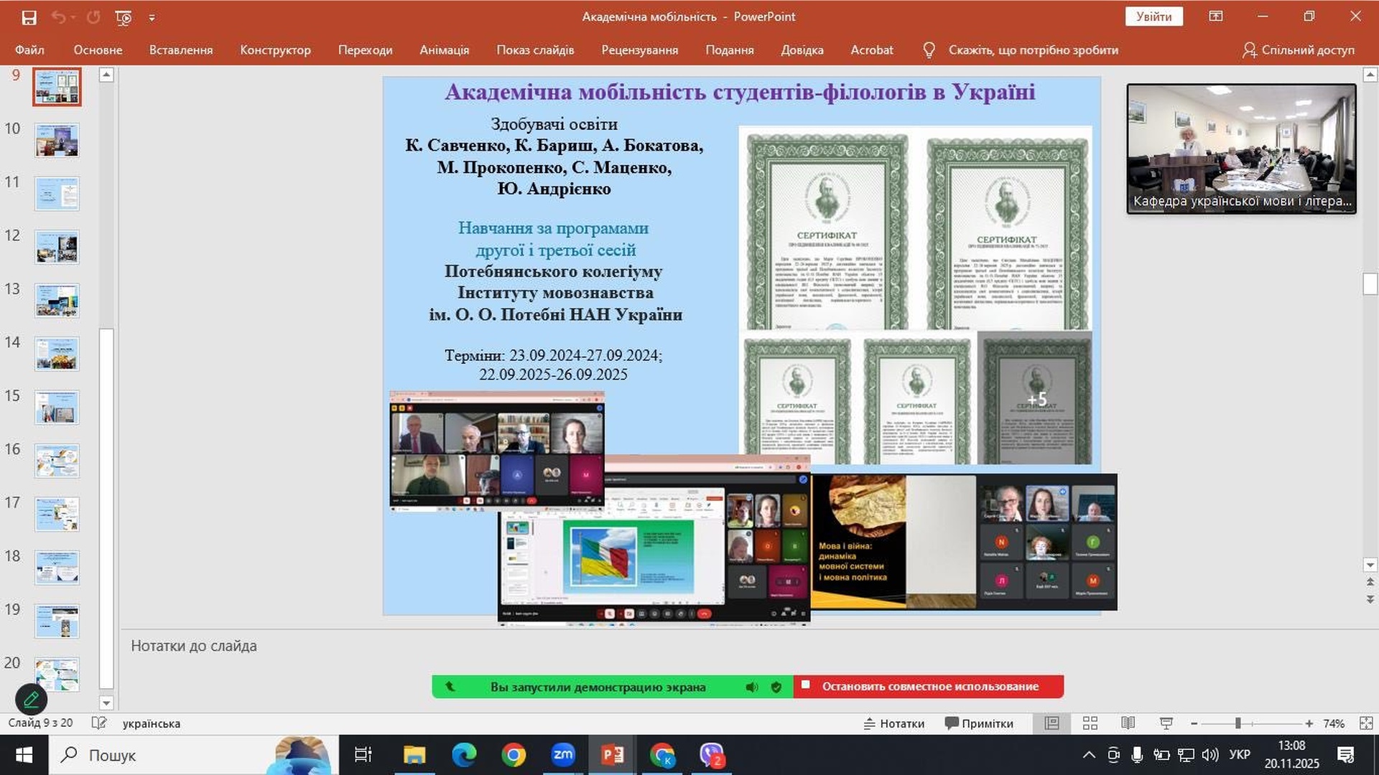The image size is (1379, 775).
Task: Toggle Примітки comments pane
Action: pyautogui.click(x=978, y=723)
